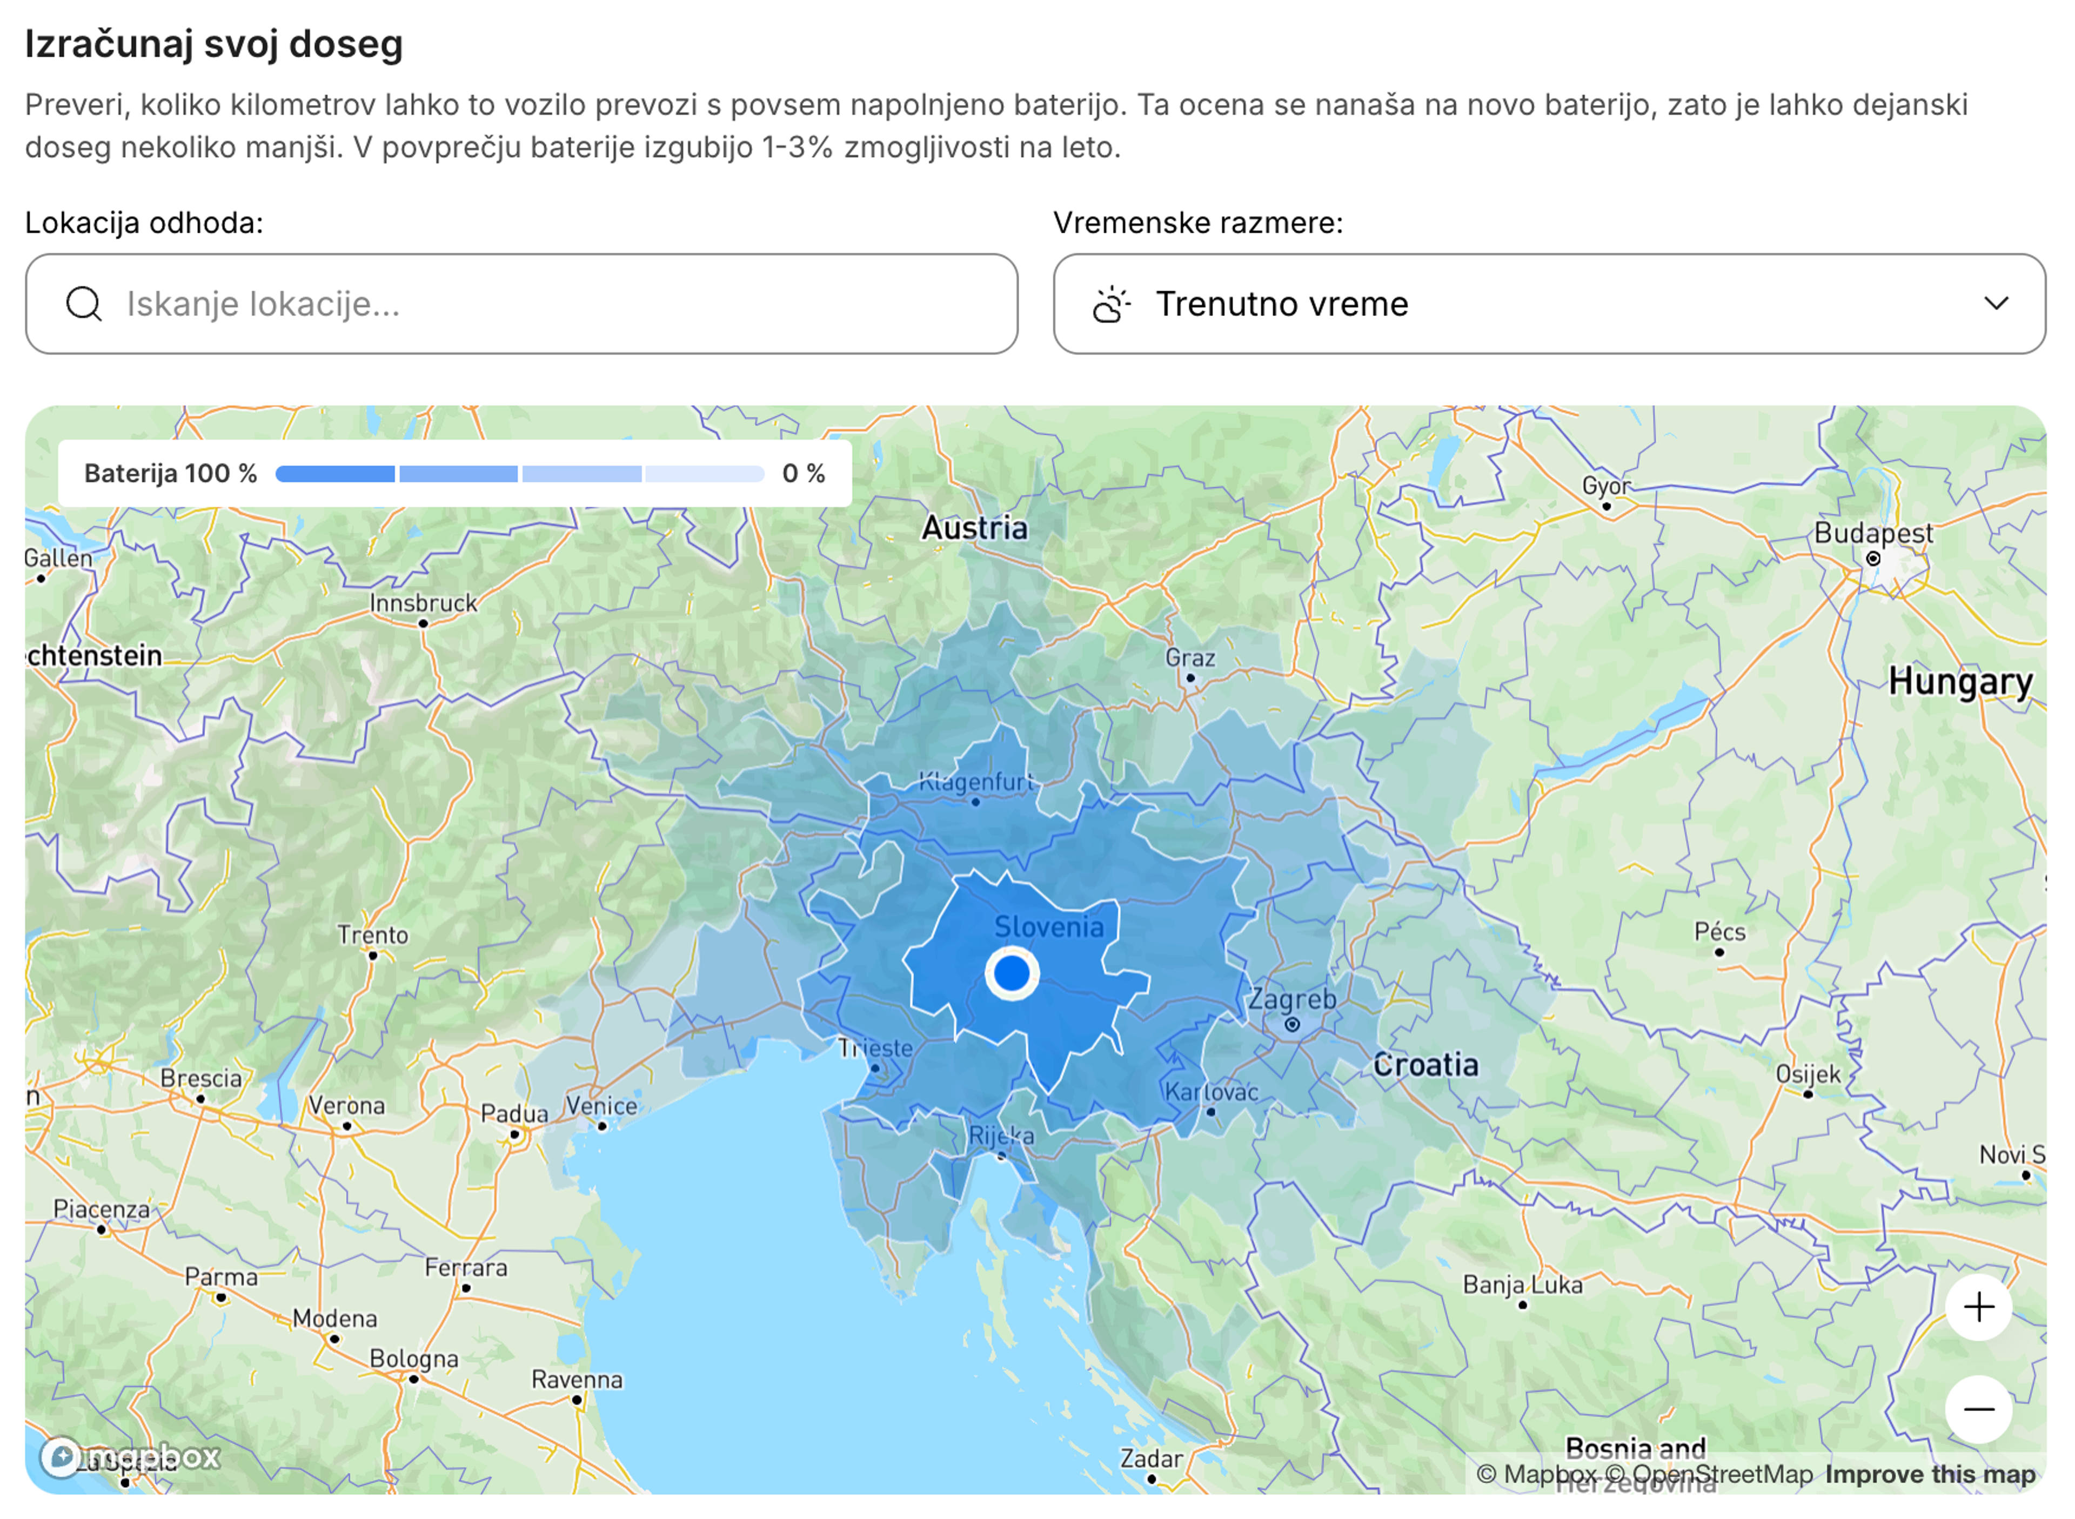Click the Padua city label
This screenshot has width=2075, height=1519.
pos(514,1113)
